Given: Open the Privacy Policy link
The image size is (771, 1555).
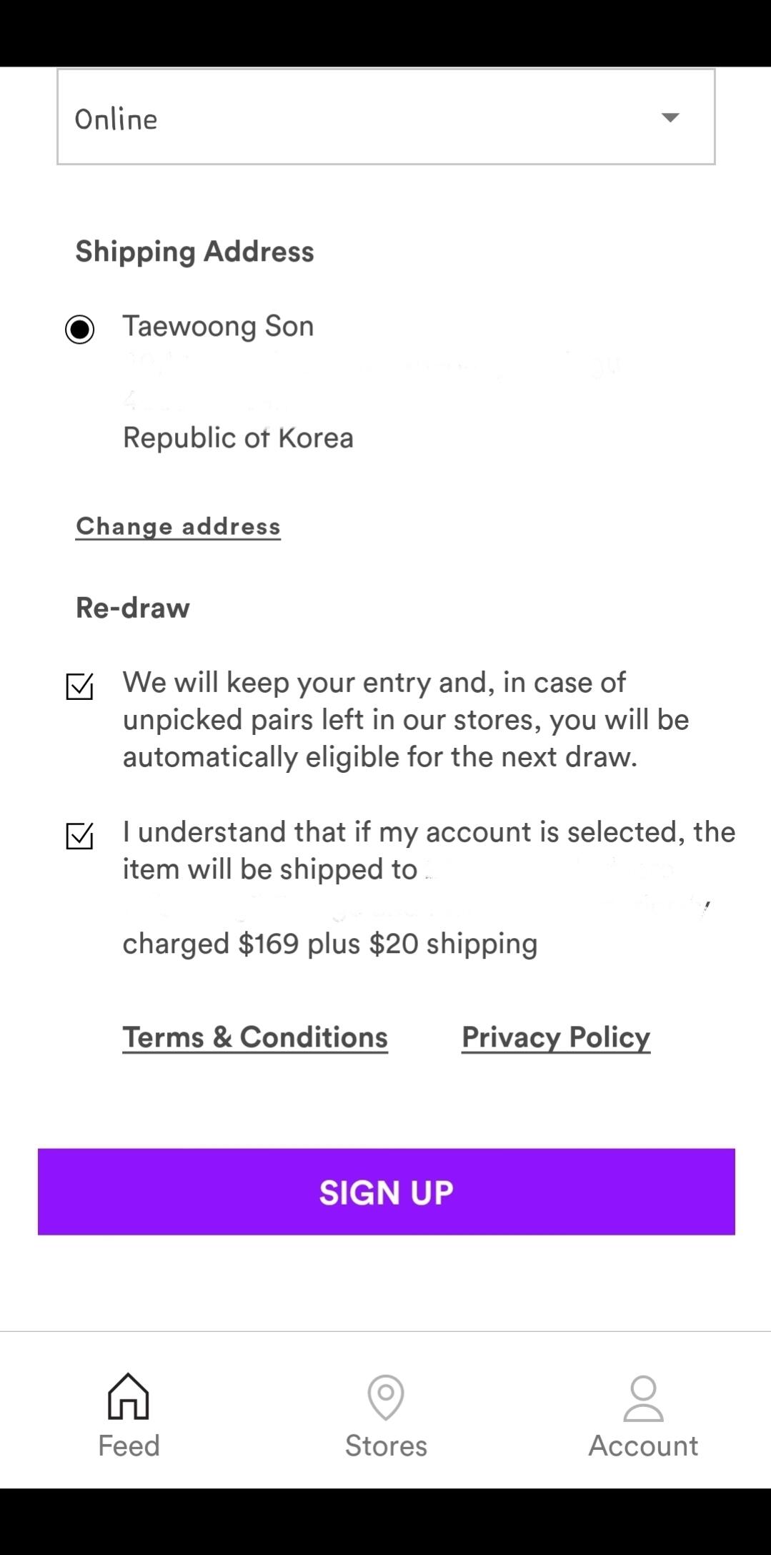Looking at the screenshot, I should point(555,1037).
